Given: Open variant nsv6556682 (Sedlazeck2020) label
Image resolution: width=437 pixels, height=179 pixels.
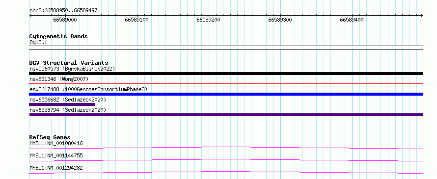Looking at the screenshot, I should click(x=68, y=100).
